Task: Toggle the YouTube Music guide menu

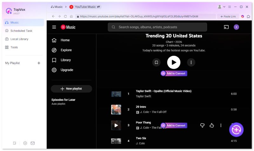Action: coord(54,27)
